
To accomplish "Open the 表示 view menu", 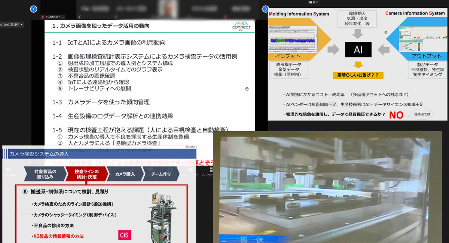I will pyautogui.click(x=314, y=2).
